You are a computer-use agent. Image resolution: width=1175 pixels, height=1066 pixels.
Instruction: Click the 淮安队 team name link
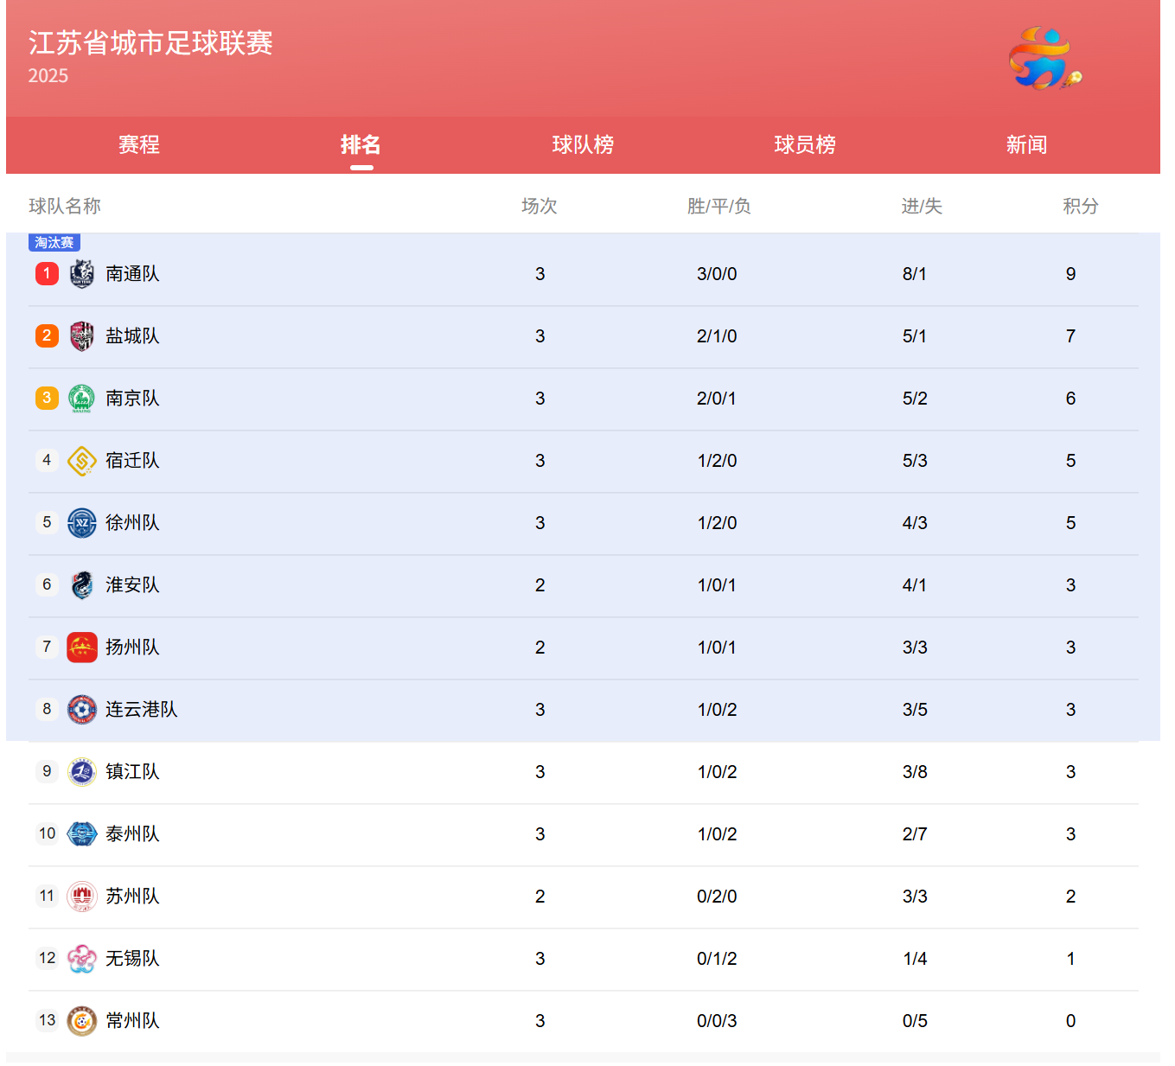click(x=132, y=585)
